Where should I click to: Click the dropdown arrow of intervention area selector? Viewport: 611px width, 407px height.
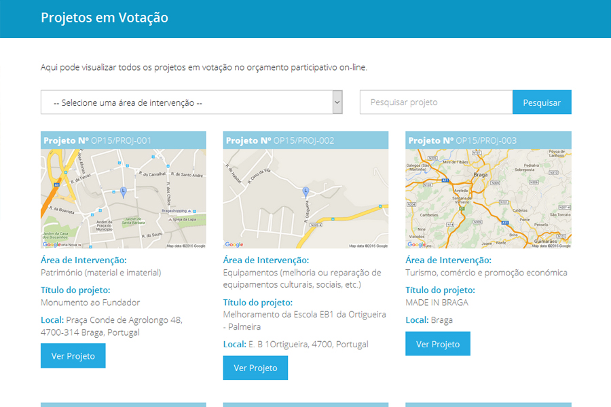337,102
